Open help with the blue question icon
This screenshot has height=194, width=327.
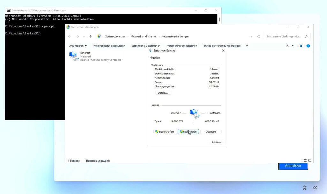click(x=308, y=46)
